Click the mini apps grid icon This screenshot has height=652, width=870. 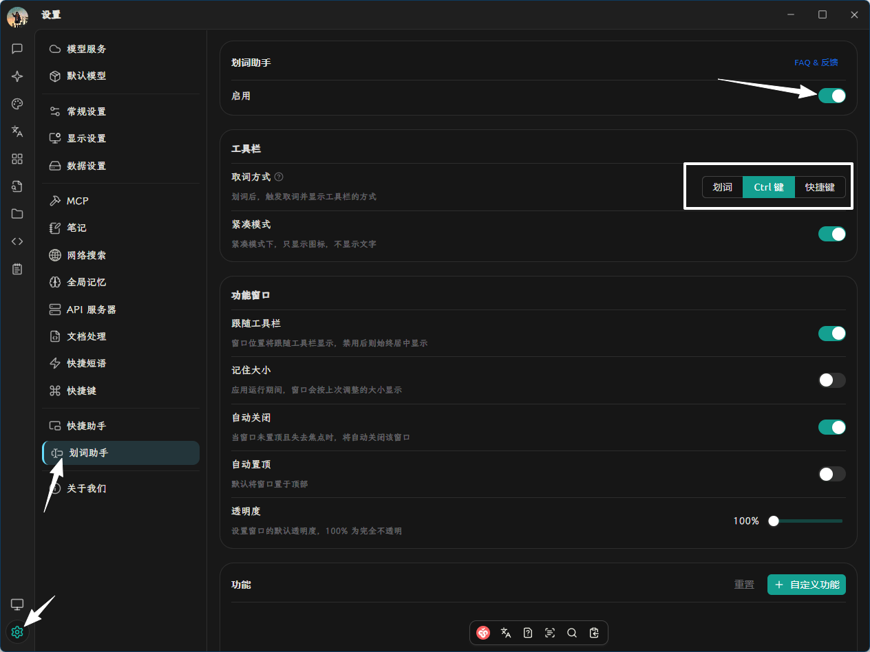point(17,159)
